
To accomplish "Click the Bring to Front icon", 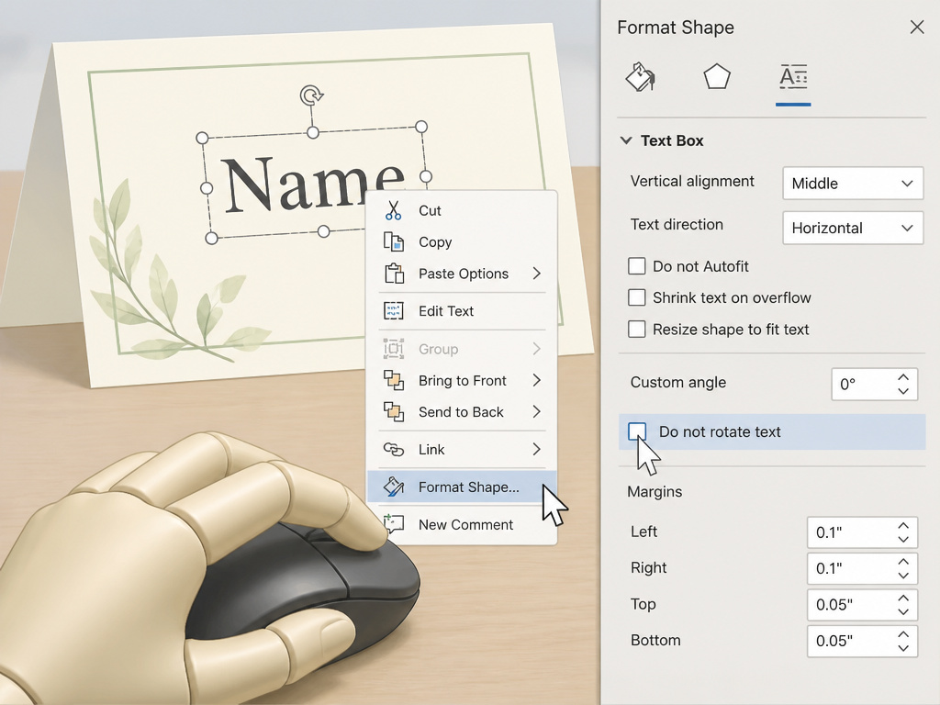I will pos(393,380).
